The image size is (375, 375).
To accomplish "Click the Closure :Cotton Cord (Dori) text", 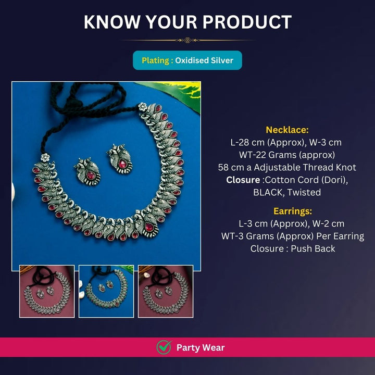I will (287, 180).
